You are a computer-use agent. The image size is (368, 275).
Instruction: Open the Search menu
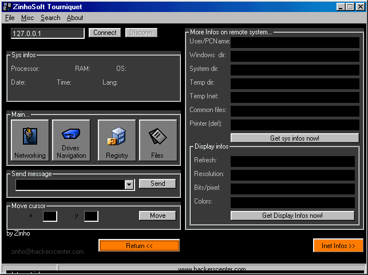(50, 18)
